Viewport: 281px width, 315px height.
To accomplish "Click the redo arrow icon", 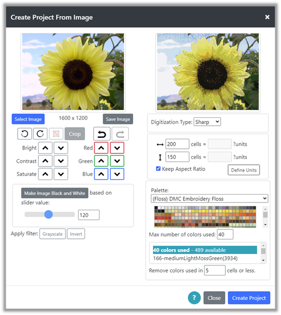I will click(x=120, y=134).
